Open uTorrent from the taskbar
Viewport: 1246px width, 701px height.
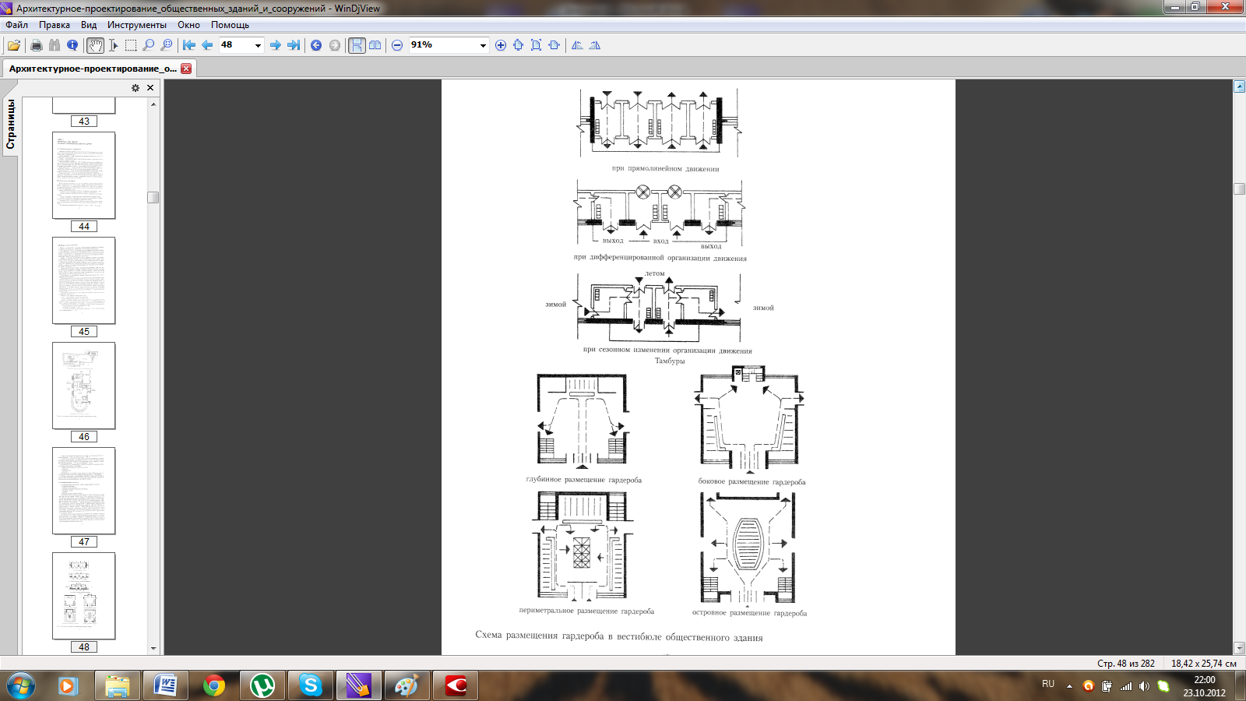(x=262, y=685)
